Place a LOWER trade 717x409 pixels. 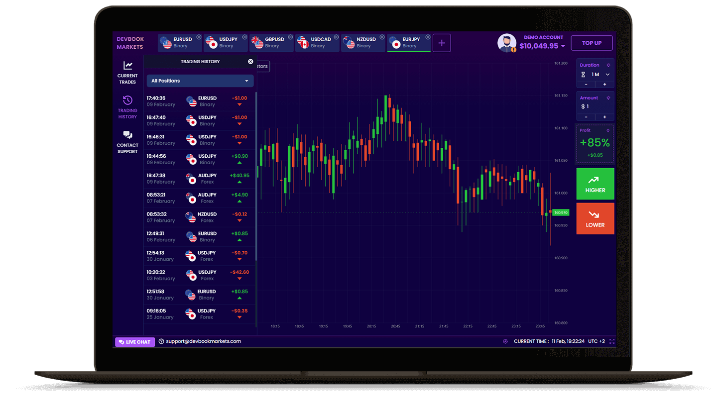(595, 218)
